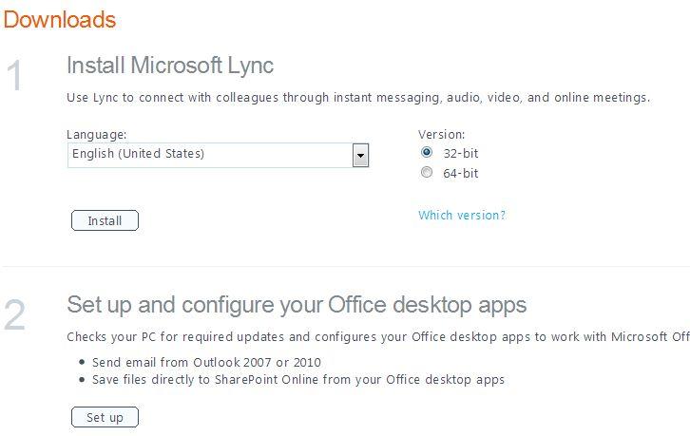Screen dimensions: 690x436
Task: Click the Save files to SharePoint Online bullet
Action: coord(297,379)
